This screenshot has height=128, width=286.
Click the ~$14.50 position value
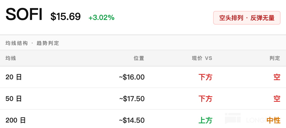tap(132, 120)
